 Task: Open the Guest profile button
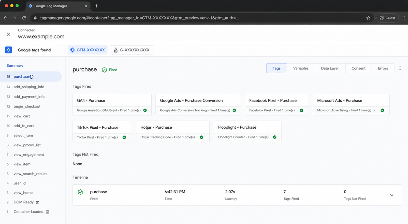[388, 18]
